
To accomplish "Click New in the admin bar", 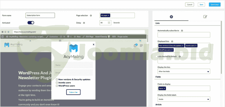I will coord(77,37).
